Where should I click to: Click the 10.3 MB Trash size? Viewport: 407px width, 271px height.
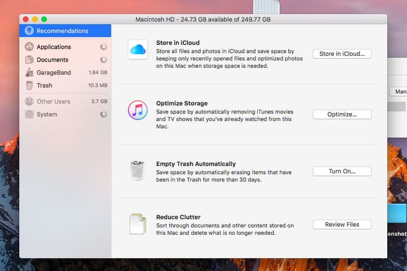click(98, 85)
